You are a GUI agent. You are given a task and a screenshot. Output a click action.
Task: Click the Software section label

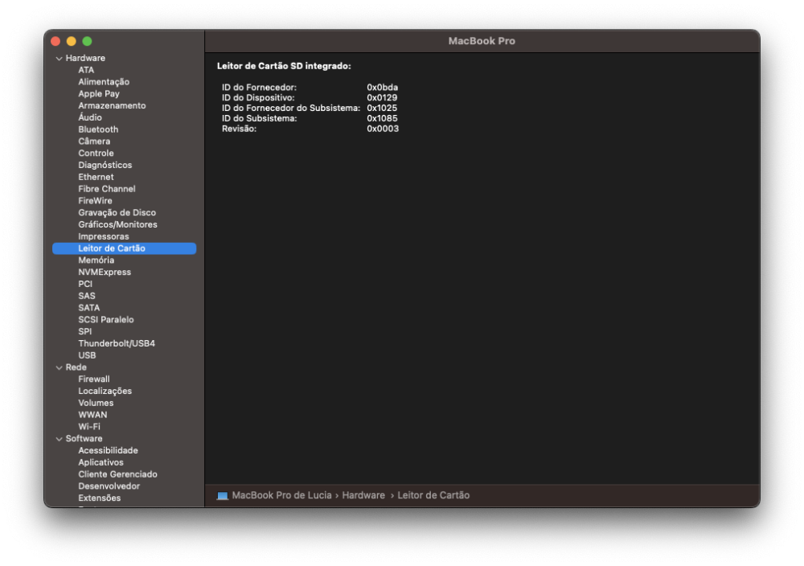pyautogui.click(x=84, y=439)
